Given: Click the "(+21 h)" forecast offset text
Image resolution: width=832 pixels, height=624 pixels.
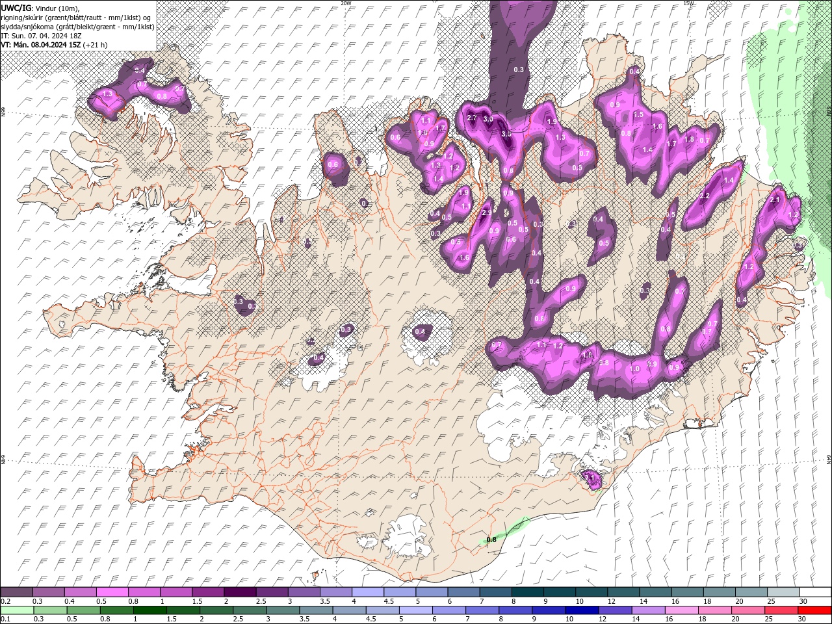Looking at the screenshot, I should (96, 45).
